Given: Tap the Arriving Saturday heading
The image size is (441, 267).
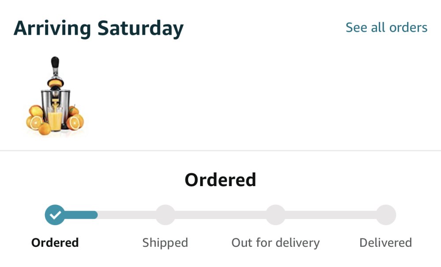Looking at the screenshot, I should [98, 29].
